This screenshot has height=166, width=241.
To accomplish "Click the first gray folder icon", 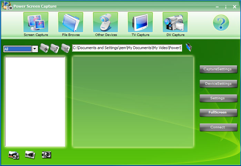I will point(44,48).
